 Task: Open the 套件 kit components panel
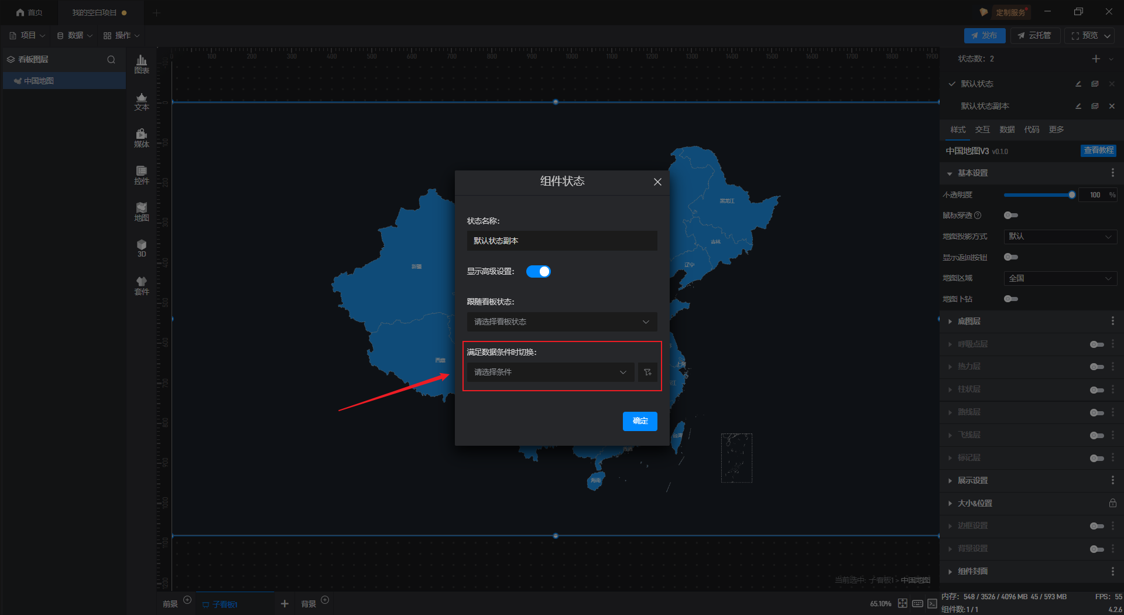[142, 286]
